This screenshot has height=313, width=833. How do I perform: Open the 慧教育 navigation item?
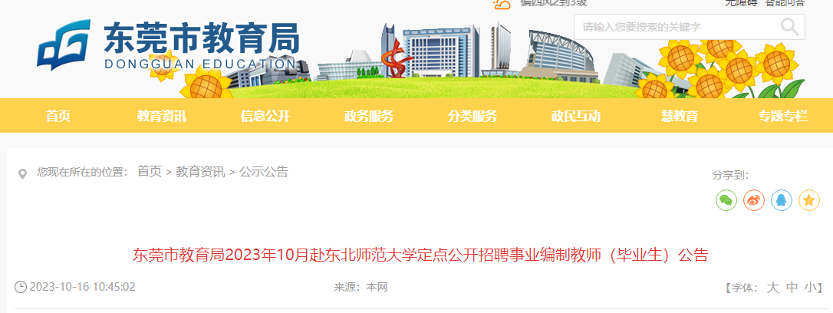680,116
